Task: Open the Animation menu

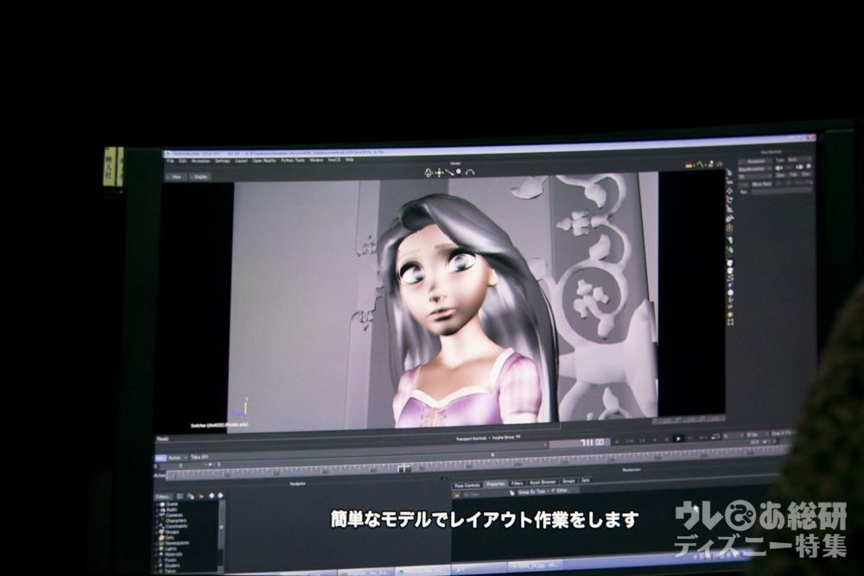Action: [200, 161]
